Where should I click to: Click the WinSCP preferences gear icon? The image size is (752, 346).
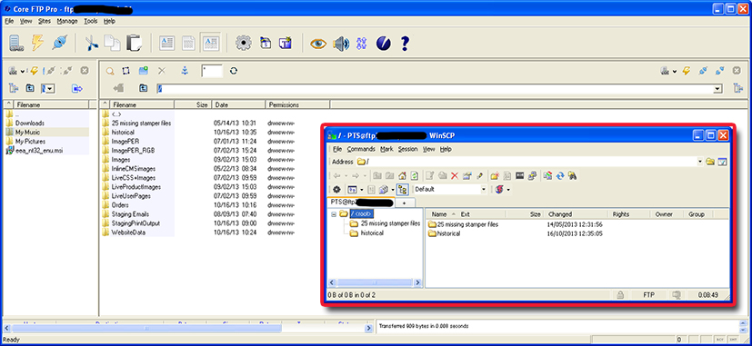click(336, 189)
